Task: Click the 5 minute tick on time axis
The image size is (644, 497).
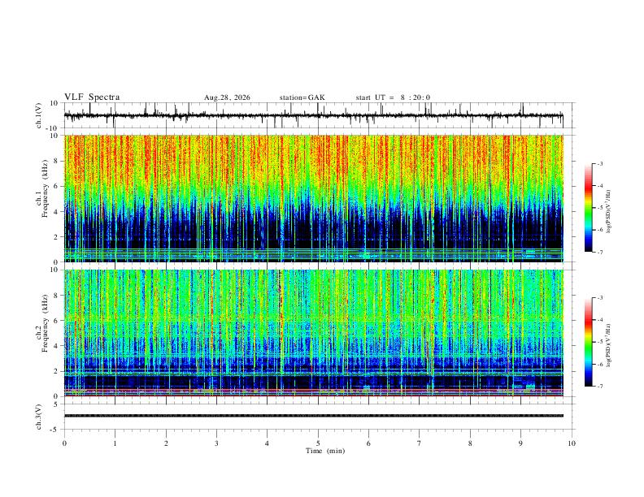Action: coord(318,443)
